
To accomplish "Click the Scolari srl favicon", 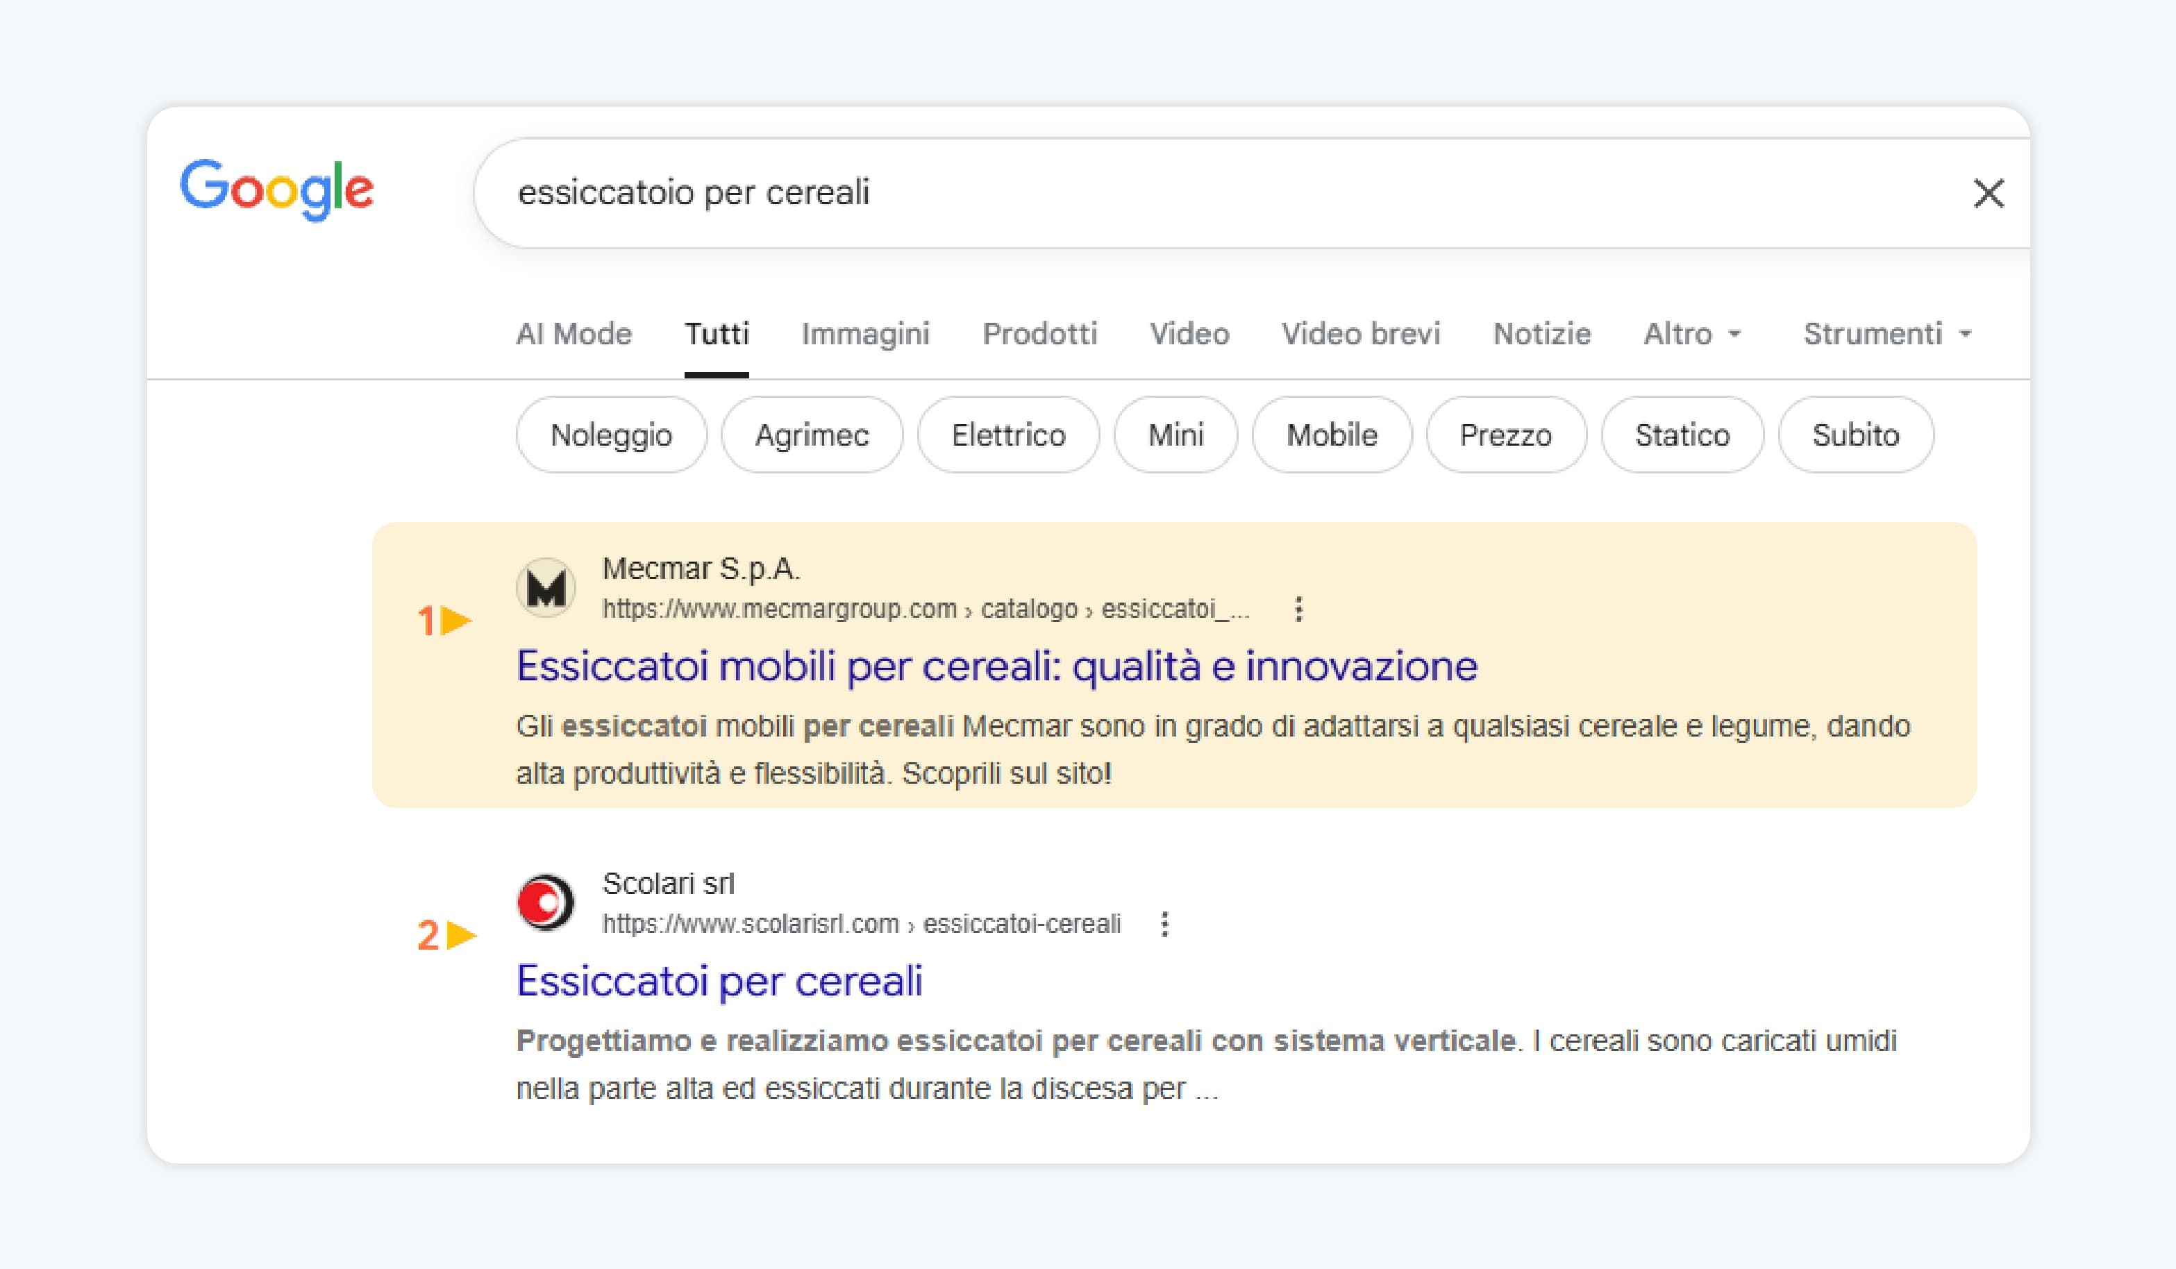I will [x=546, y=903].
